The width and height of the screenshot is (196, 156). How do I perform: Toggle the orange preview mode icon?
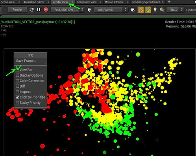(x=148, y=10)
